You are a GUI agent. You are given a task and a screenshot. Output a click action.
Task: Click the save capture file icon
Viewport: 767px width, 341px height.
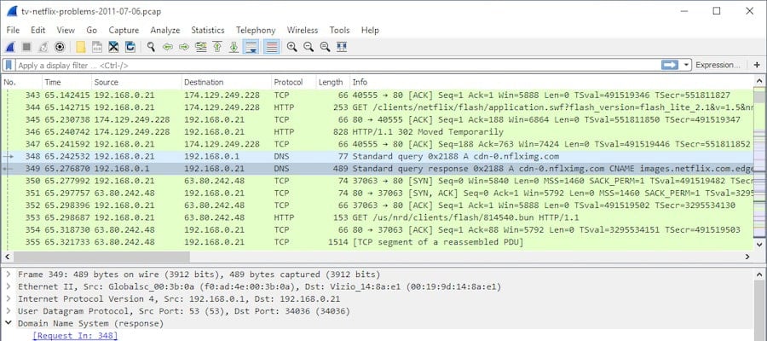[x=97, y=47]
